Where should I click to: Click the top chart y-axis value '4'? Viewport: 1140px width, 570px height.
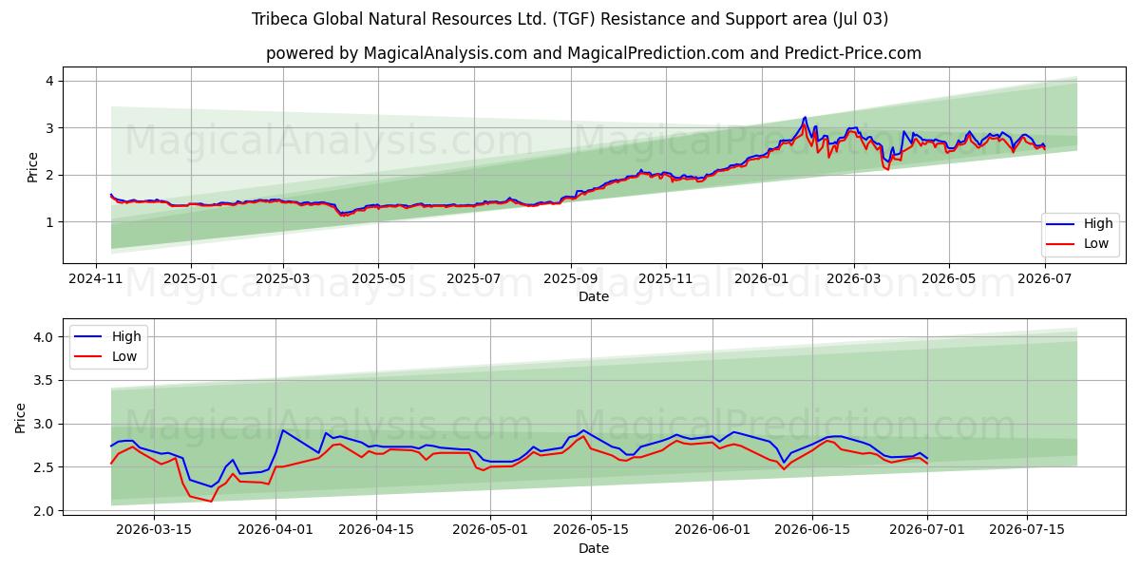tap(51, 81)
